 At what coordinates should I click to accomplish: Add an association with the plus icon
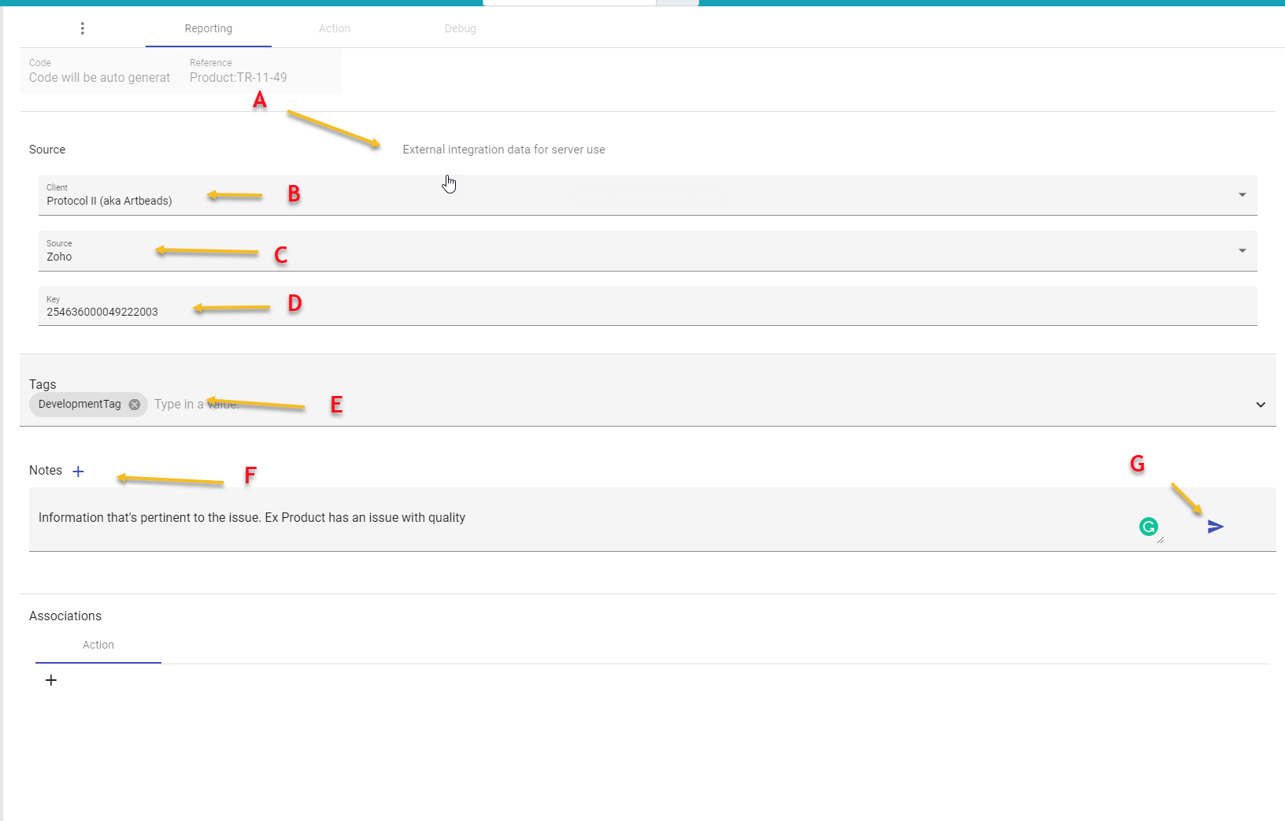51,680
